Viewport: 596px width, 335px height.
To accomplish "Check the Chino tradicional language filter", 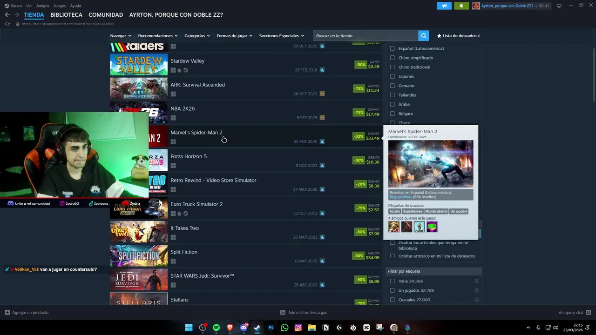I will pyautogui.click(x=392, y=67).
